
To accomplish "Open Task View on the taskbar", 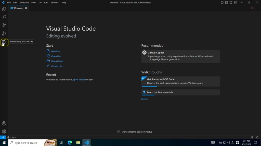I will (x=61, y=142).
